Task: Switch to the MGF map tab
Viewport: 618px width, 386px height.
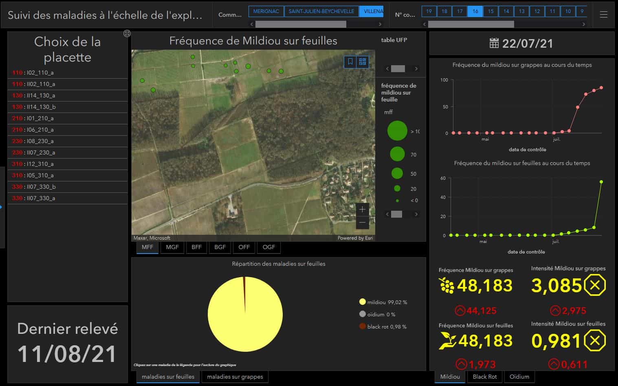Action: pos(172,247)
